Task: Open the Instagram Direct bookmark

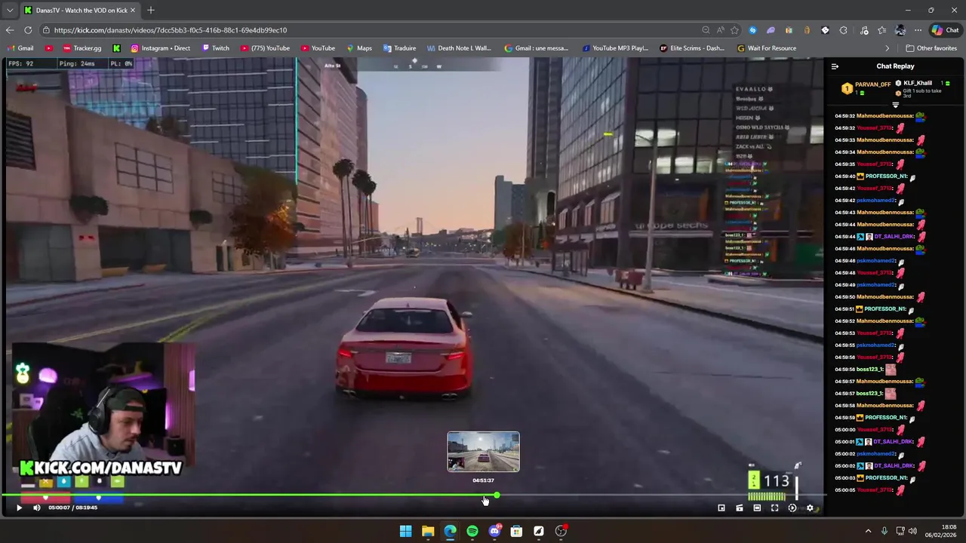Action: coord(161,48)
